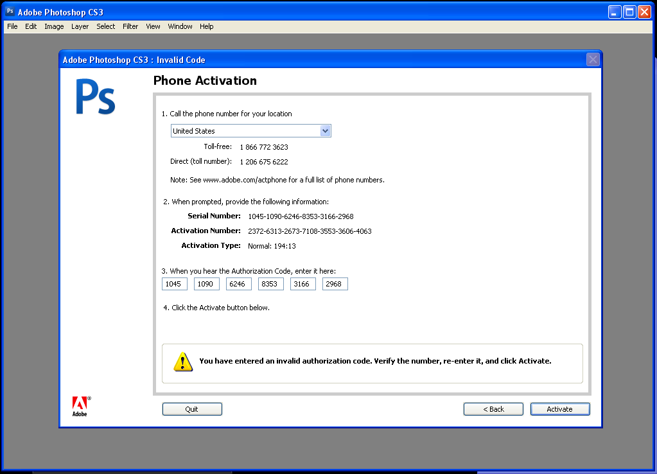Click the Serial Number label
The width and height of the screenshot is (657, 474).
point(214,216)
